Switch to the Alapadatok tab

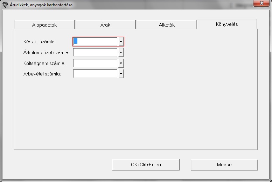[44, 25]
